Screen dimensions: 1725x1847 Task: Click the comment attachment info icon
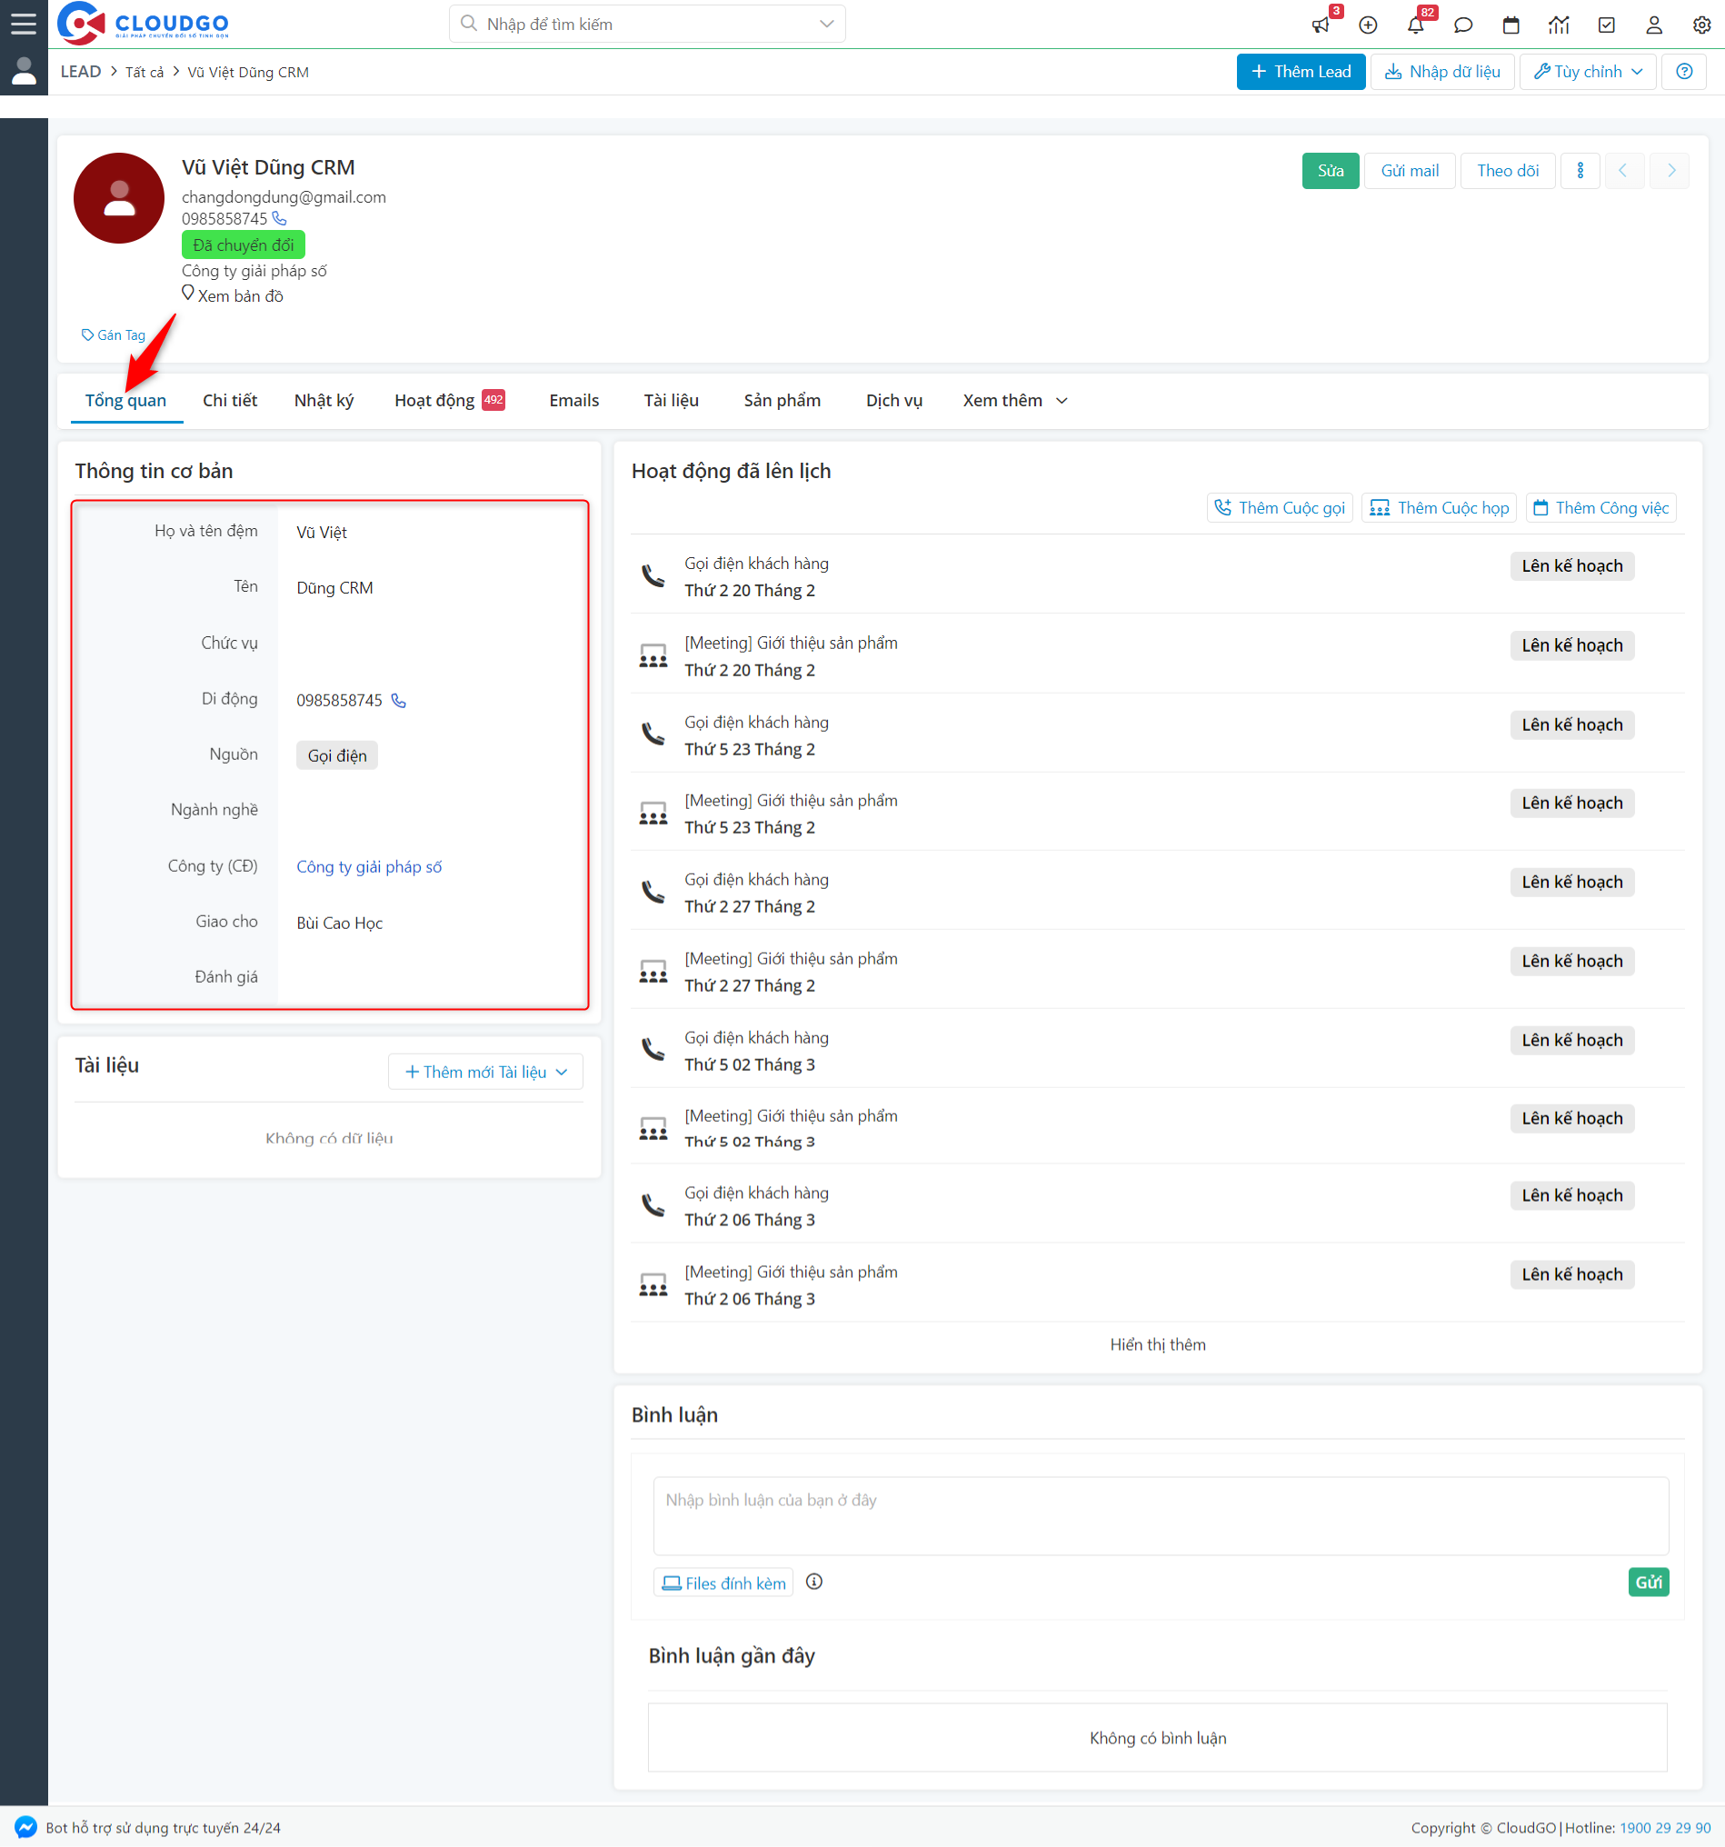pos(813,1582)
